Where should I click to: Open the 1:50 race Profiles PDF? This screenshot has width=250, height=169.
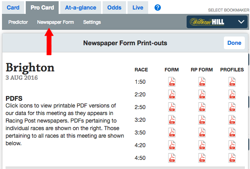point(232,82)
